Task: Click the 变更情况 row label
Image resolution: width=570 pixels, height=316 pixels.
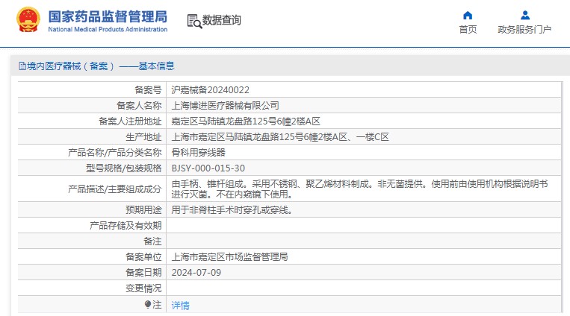Action: pos(143,288)
